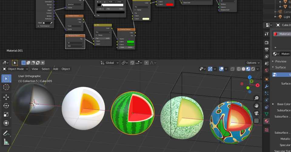
Task: Open the Object Data properties tab
Action: [267, 114]
